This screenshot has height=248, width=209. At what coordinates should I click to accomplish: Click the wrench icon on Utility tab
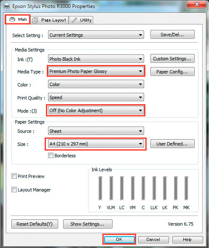tap(74, 20)
